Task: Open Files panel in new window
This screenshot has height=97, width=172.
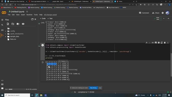Action: (x=32, y=19)
